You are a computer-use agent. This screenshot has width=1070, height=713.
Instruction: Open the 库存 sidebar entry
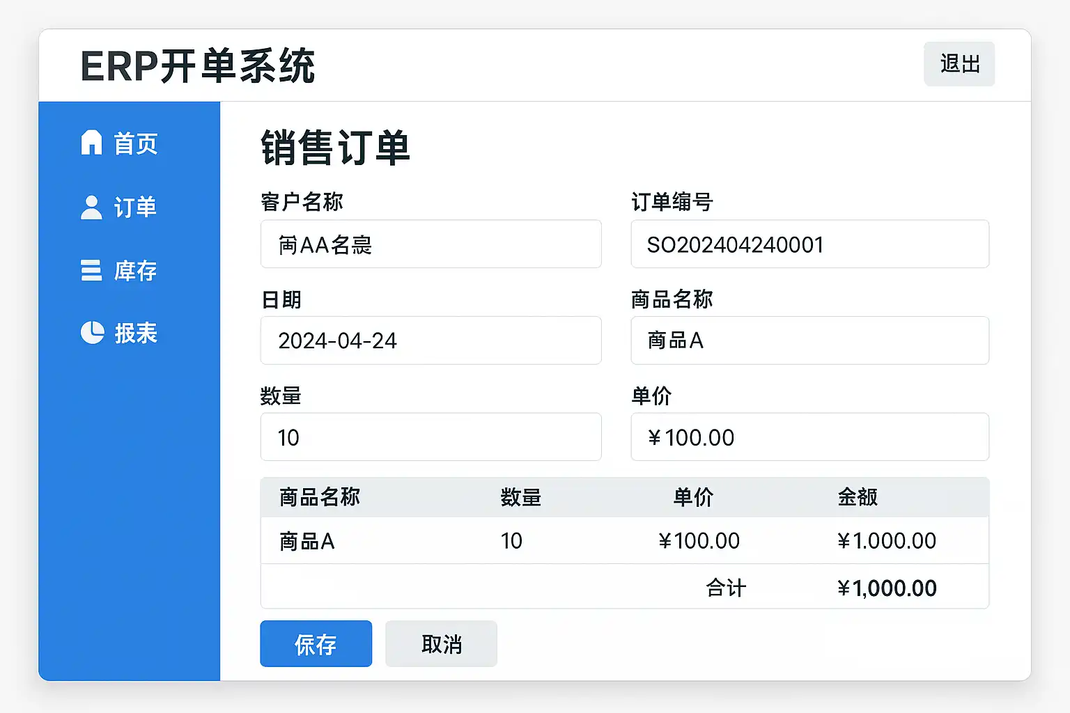tap(135, 271)
